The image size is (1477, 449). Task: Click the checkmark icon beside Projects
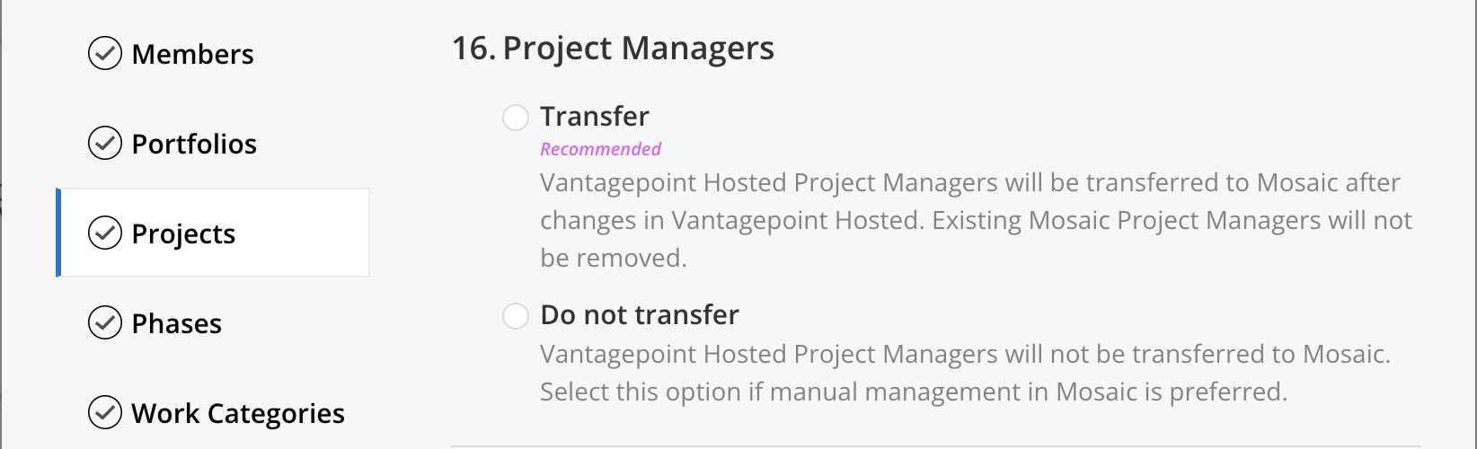(105, 233)
